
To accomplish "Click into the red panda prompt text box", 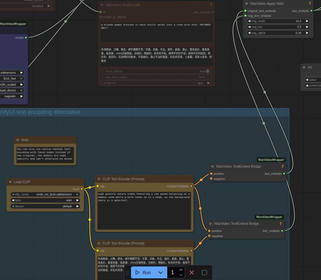I will (x=144, y=211).
